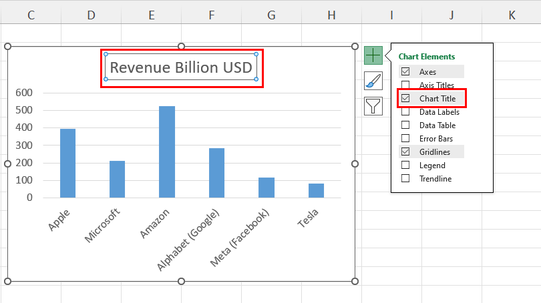The height and width of the screenshot is (303, 541).
Task: Open the Chart Filters funnel button
Action: (x=373, y=106)
